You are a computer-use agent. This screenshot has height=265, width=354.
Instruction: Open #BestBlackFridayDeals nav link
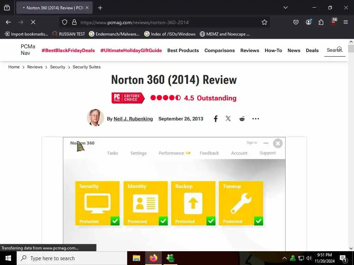68,50
